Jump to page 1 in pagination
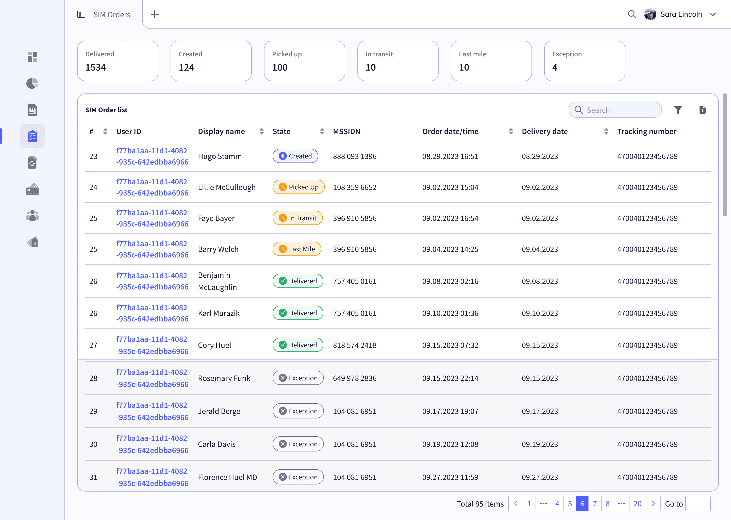The height and width of the screenshot is (520, 731). tap(529, 504)
